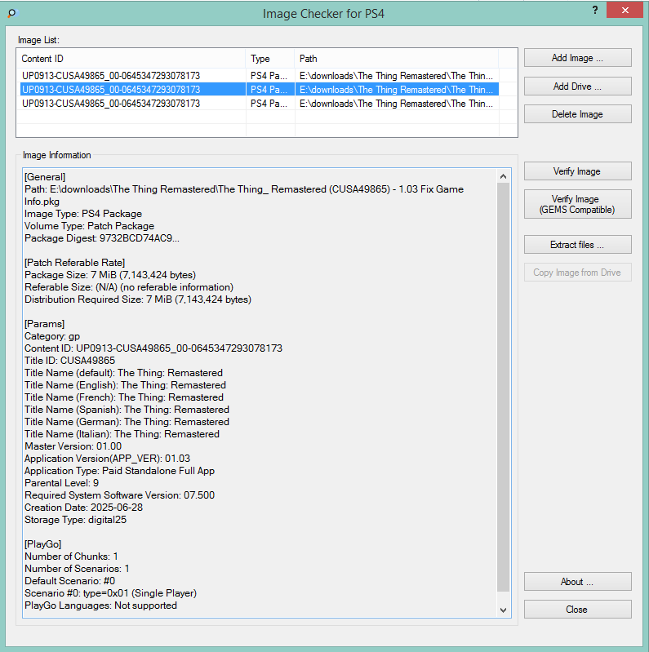The width and height of the screenshot is (649, 652).
Task: Sort by the Content ID column header
Action: pos(131,59)
